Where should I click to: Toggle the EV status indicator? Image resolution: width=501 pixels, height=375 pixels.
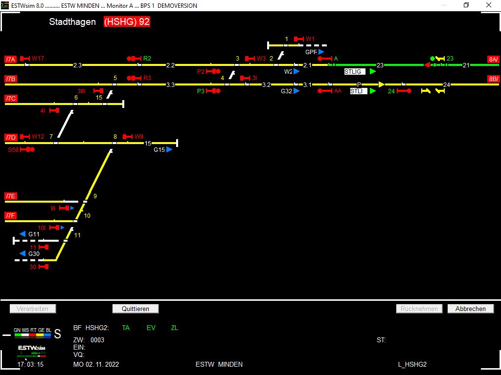151,328
